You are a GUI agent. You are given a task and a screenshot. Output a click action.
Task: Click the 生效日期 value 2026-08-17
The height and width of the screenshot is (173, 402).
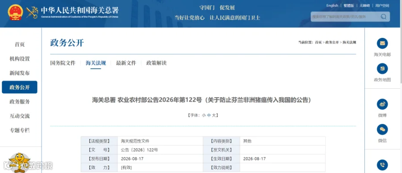pyautogui.click(x=283, y=159)
